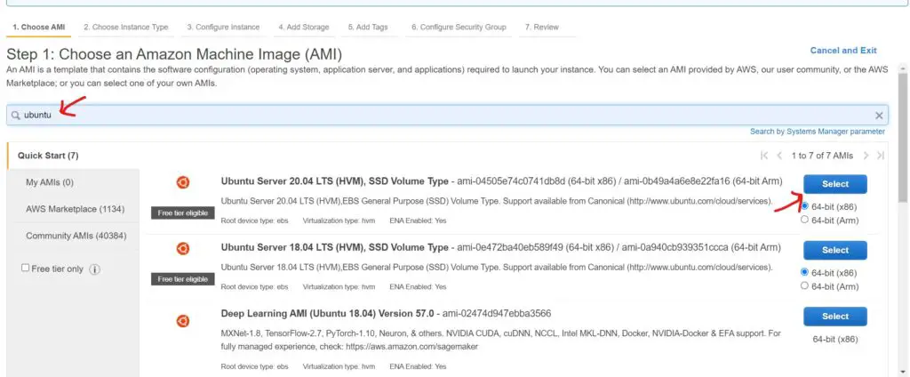Open Search by Systems Manager parameter link
The height and width of the screenshot is (377, 910).
818,132
